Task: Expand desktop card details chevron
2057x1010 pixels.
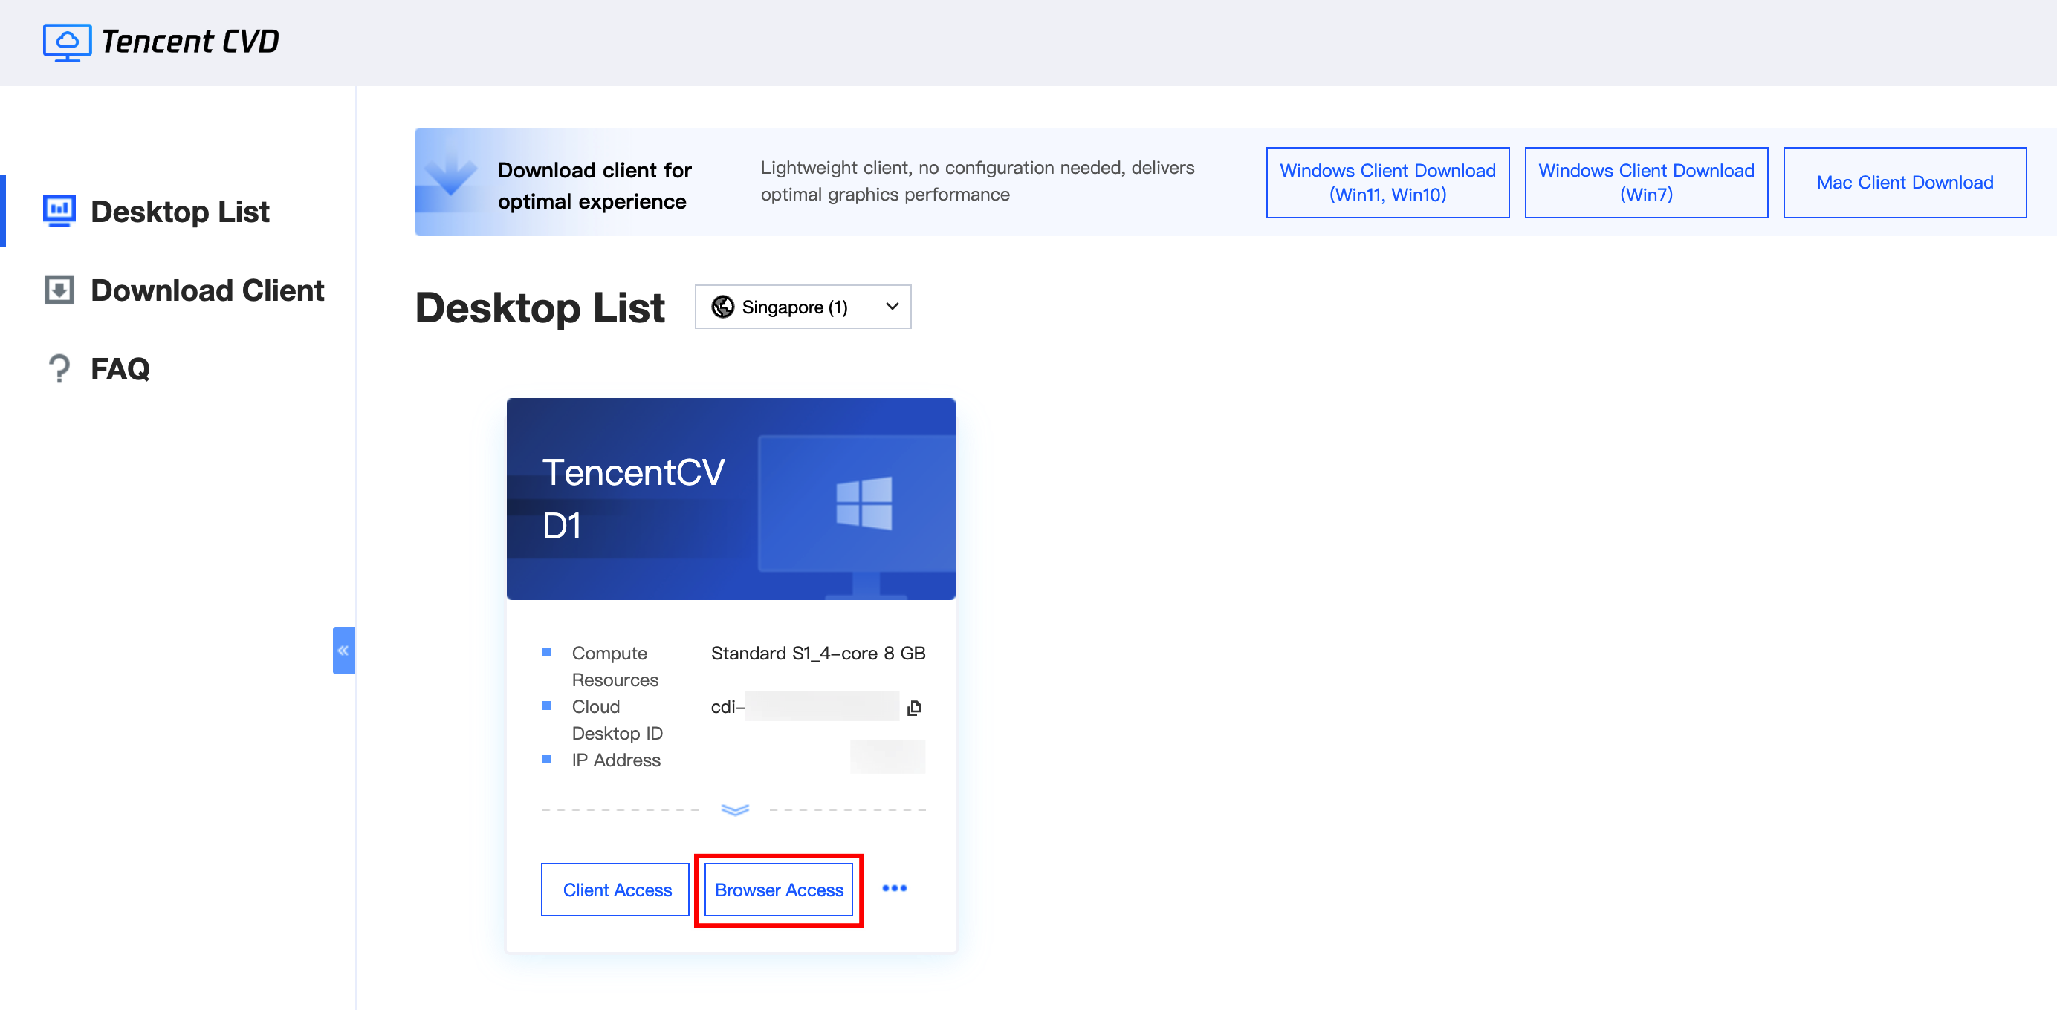Action: 735,809
